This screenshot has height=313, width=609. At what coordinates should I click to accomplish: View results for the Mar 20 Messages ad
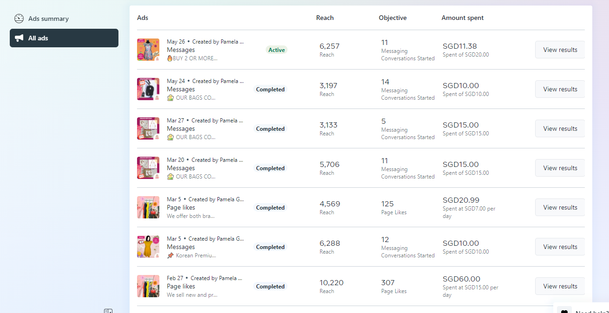[560, 168]
